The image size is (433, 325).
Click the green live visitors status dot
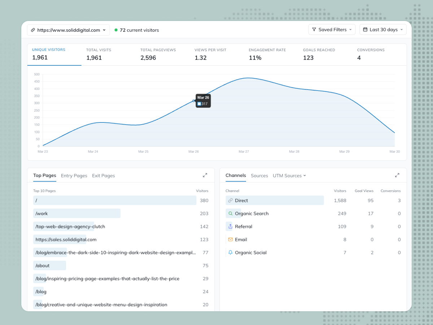click(116, 30)
